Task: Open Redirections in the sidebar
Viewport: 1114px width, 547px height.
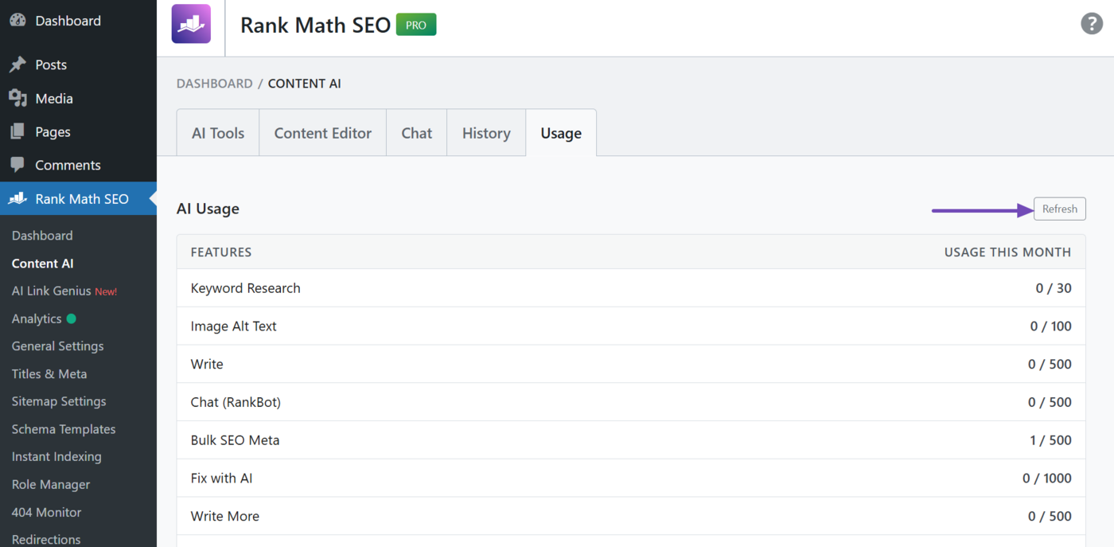Action: point(46,539)
